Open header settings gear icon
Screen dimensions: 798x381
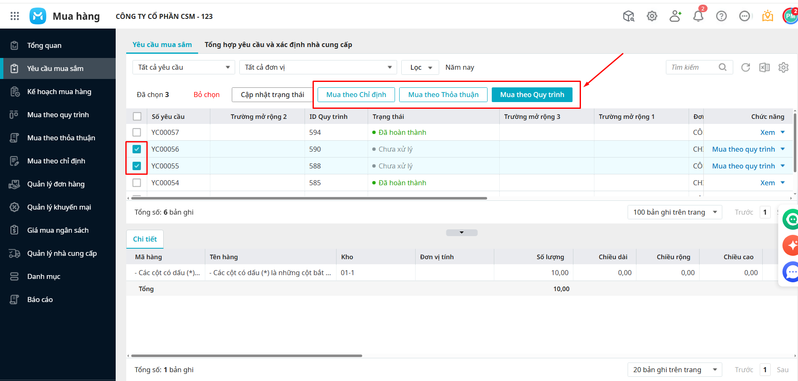click(x=652, y=16)
